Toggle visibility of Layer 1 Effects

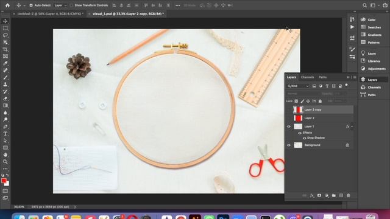pos(300,133)
